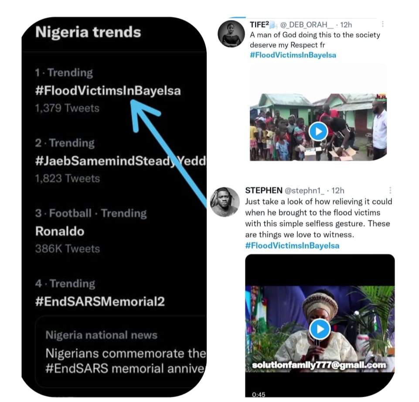Open the flood victims video thumbnail

pyautogui.click(x=283, y=127)
